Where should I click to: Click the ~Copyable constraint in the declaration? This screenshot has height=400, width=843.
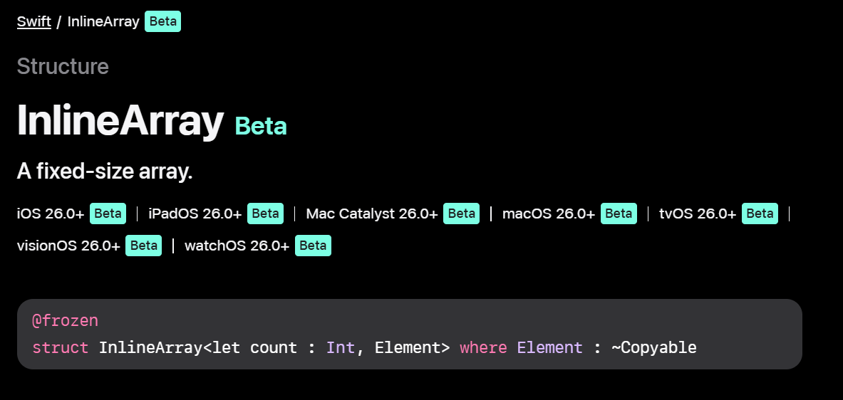coord(653,348)
